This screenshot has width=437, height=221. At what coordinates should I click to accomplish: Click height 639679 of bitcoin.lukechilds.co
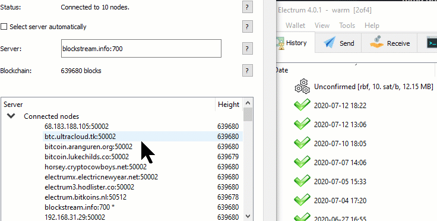(228, 157)
